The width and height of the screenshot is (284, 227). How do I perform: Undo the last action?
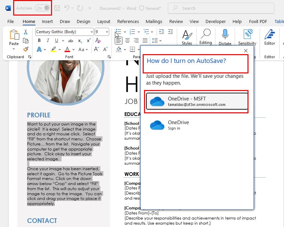(x=67, y=8)
